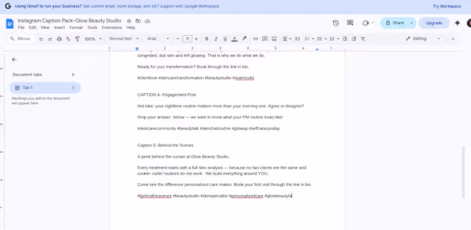Image resolution: width=471 pixels, height=230 pixels.
Task: Open line and paragraph spacing
Action: click(x=297, y=39)
